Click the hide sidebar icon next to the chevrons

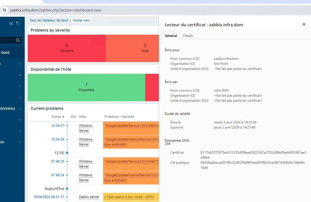[x=18, y=23]
